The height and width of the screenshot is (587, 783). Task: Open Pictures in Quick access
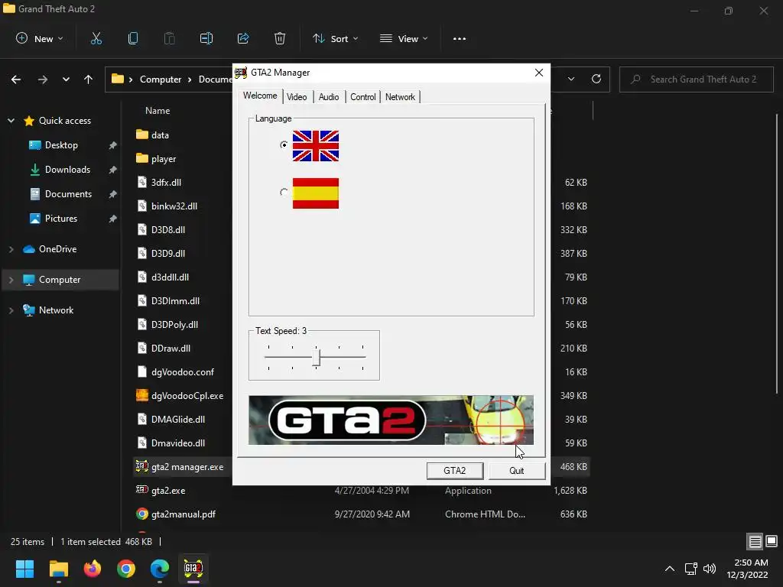coord(61,219)
